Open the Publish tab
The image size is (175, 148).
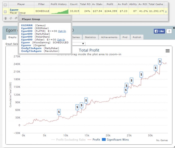(137, 37)
